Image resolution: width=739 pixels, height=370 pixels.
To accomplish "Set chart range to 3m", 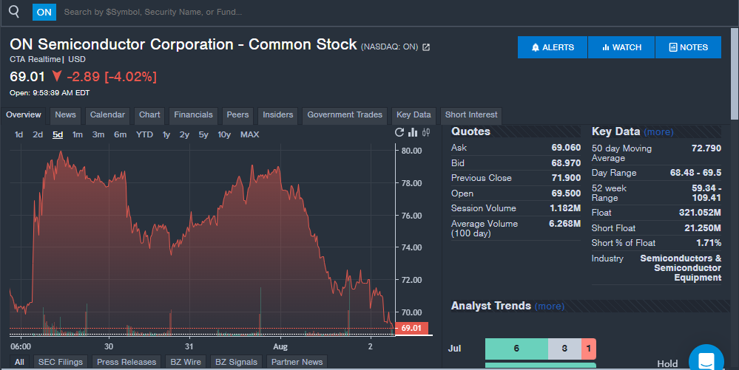I will tap(98, 134).
